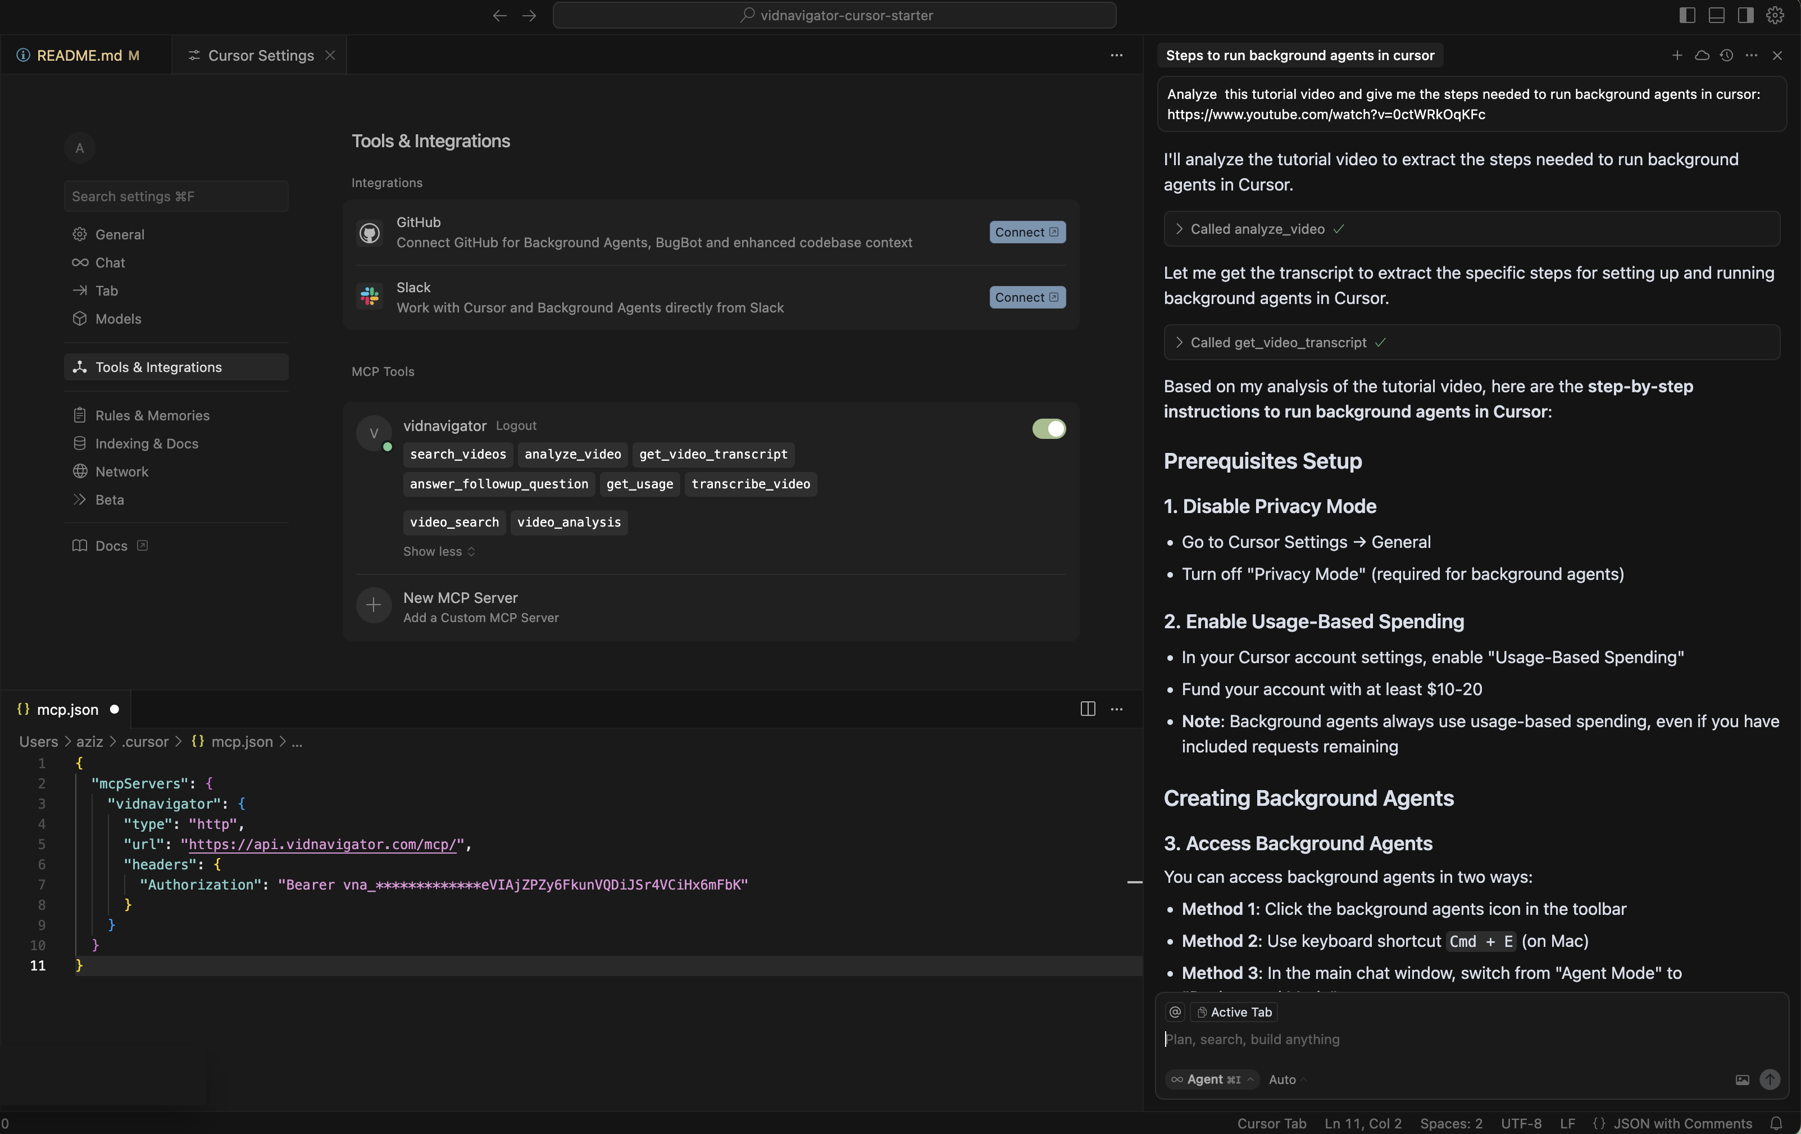Open background agents cloud icon
The width and height of the screenshot is (1801, 1134).
click(x=1702, y=56)
